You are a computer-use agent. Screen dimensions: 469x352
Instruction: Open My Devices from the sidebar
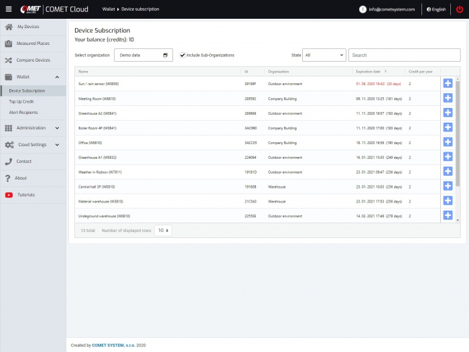tap(27, 27)
